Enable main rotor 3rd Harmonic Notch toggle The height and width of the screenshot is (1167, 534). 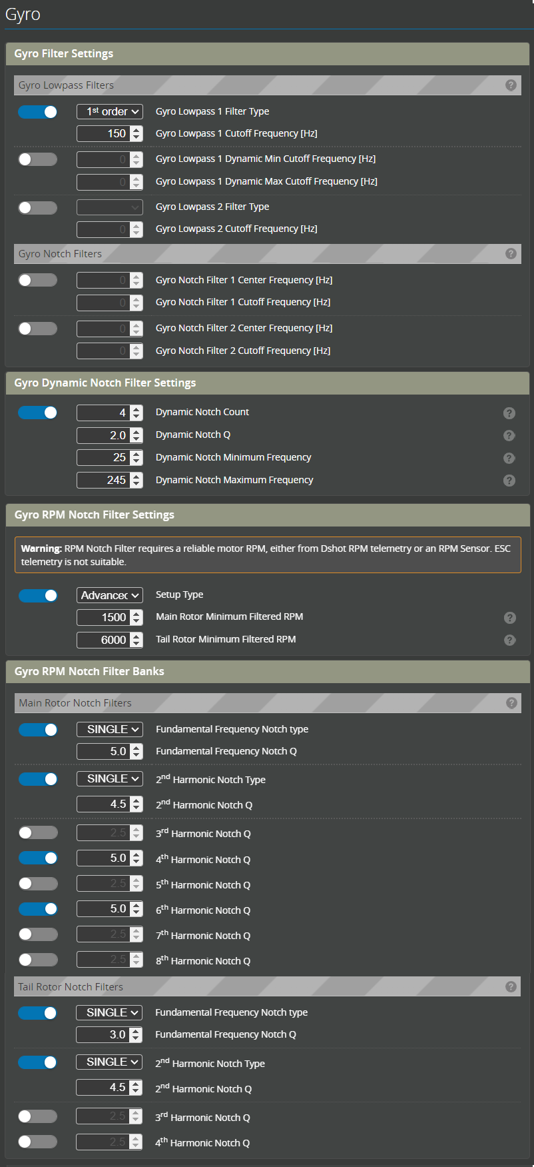38,833
